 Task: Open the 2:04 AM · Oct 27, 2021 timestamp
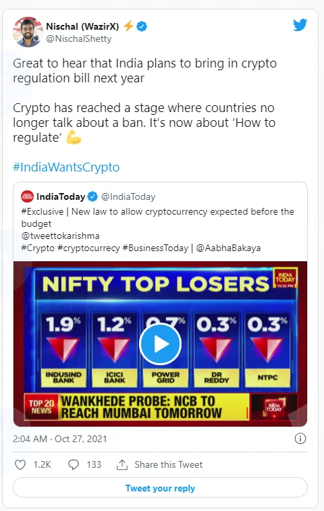tap(59, 439)
